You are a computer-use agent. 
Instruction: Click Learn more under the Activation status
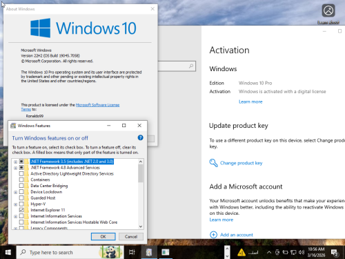coord(250,102)
